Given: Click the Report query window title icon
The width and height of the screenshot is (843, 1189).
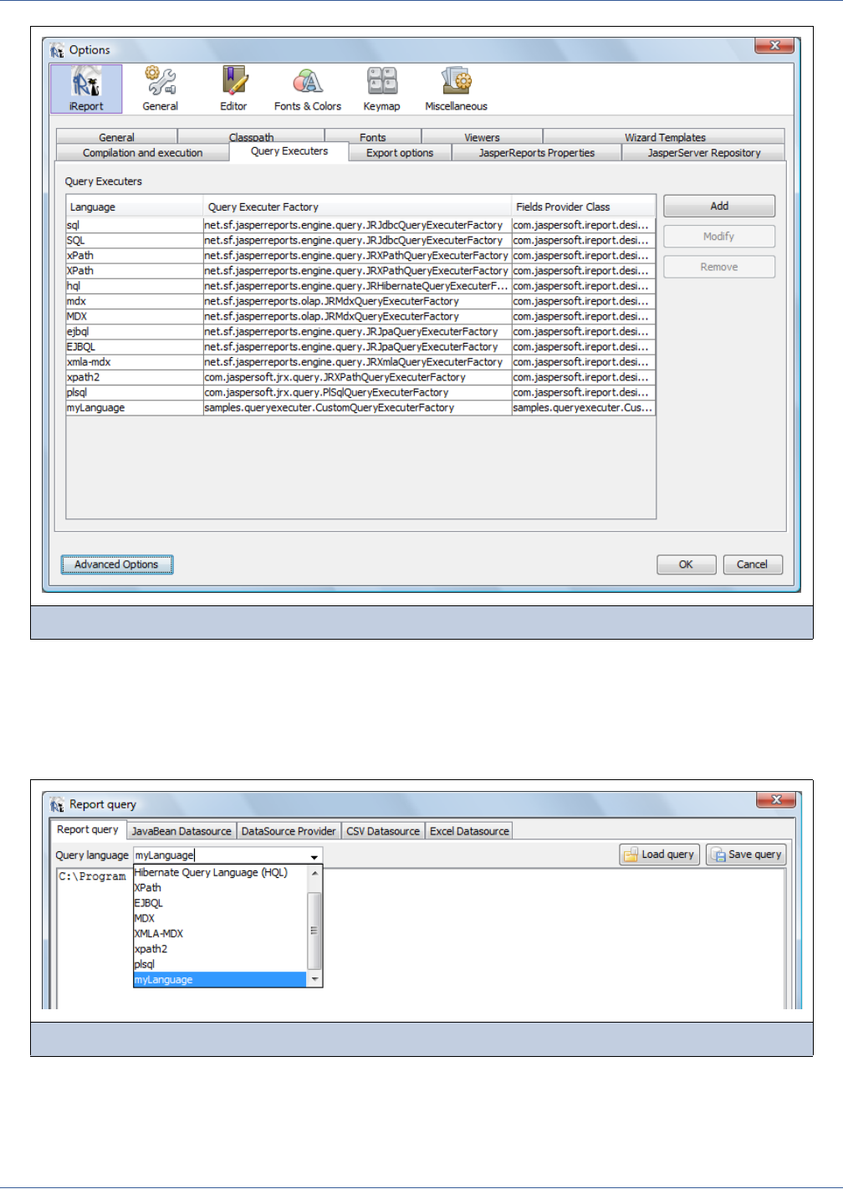Looking at the screenshot, I should (x=57, y=804).
